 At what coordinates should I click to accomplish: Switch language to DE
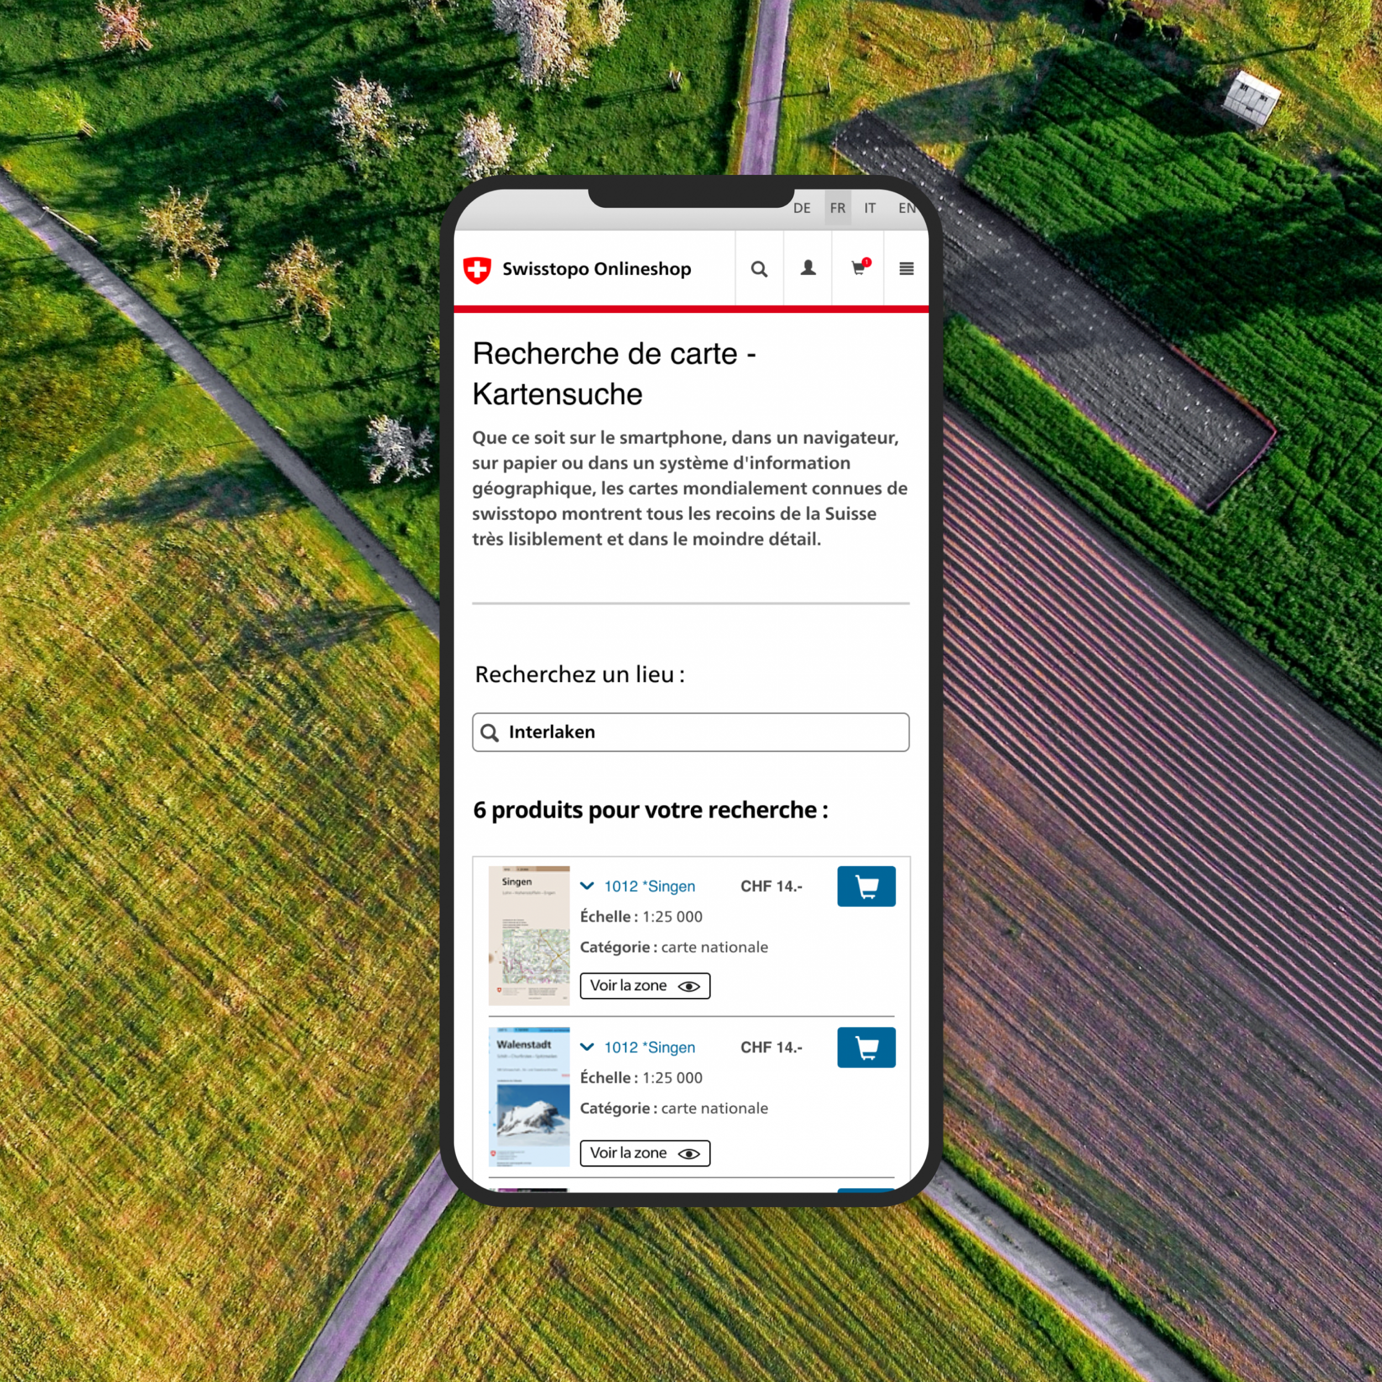(x=802, y=208)
